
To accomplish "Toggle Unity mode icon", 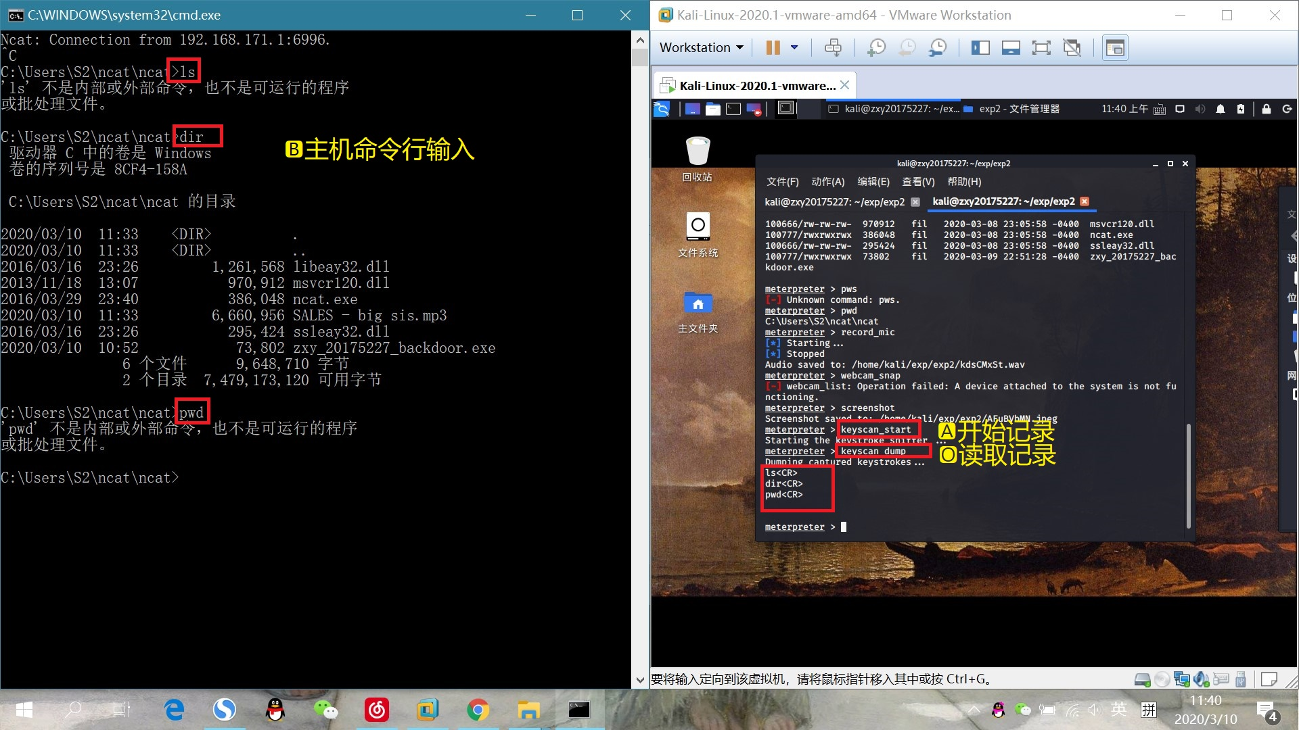I will [x=1072, y=47].
